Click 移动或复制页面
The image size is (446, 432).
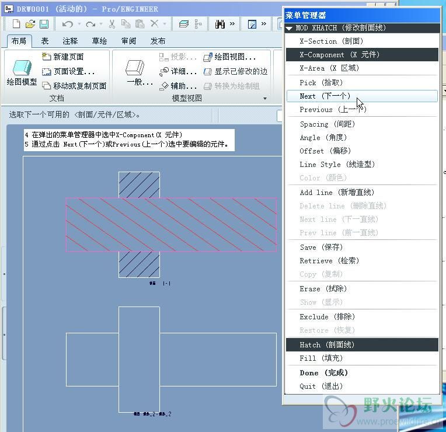click(x=74, y=86)
